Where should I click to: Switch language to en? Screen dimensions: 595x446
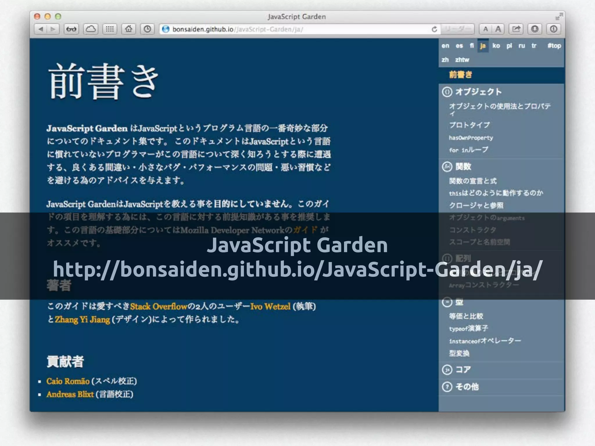[445, 46]
